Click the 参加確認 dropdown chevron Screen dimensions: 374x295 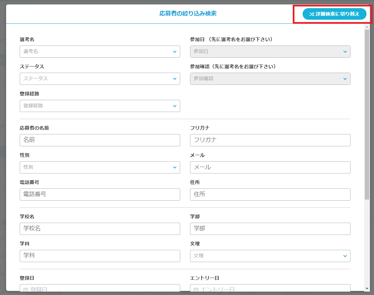(345, 79)
